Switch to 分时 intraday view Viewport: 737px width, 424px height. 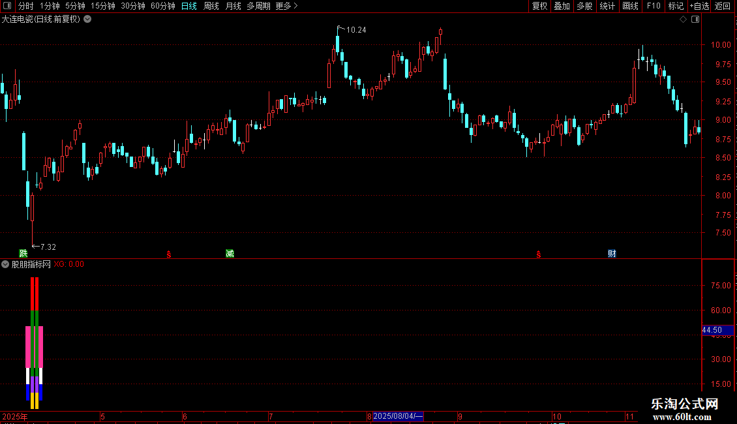point(26,6)
